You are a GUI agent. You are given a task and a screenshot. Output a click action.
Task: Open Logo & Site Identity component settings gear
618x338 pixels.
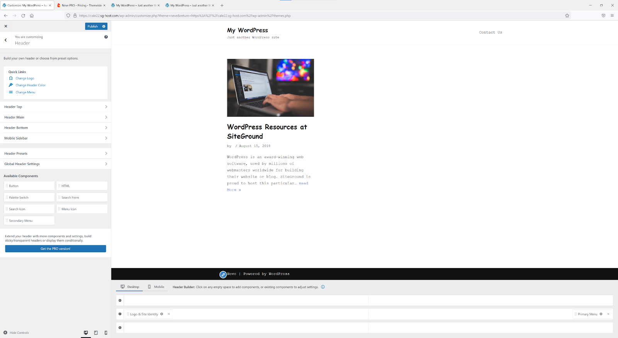(162, 314)
